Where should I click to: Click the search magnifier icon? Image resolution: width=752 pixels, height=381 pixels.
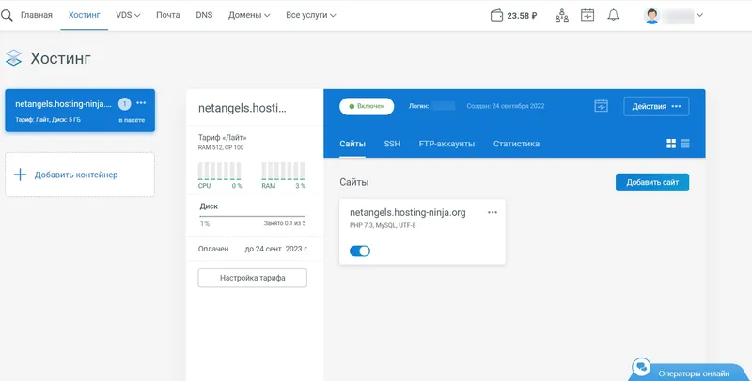click(7, 15)
